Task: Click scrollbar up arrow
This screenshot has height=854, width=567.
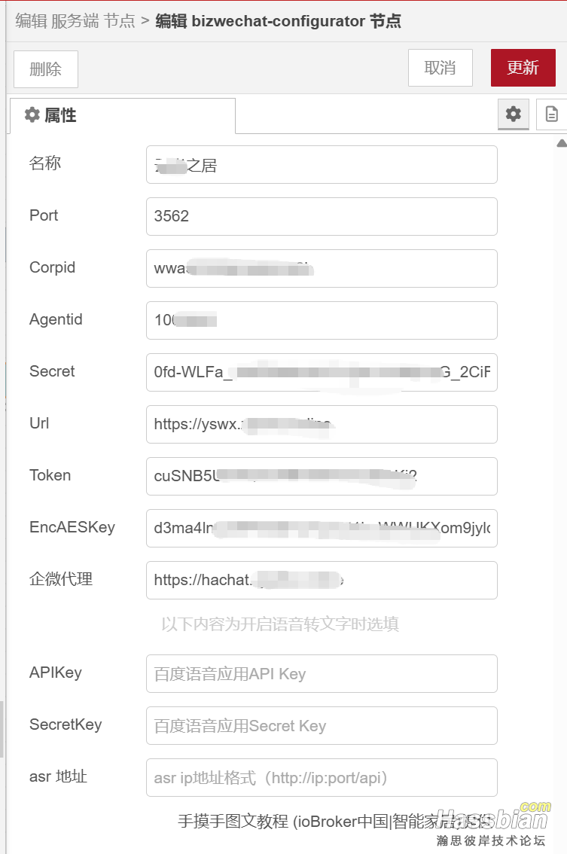Action: click(562, 143)
